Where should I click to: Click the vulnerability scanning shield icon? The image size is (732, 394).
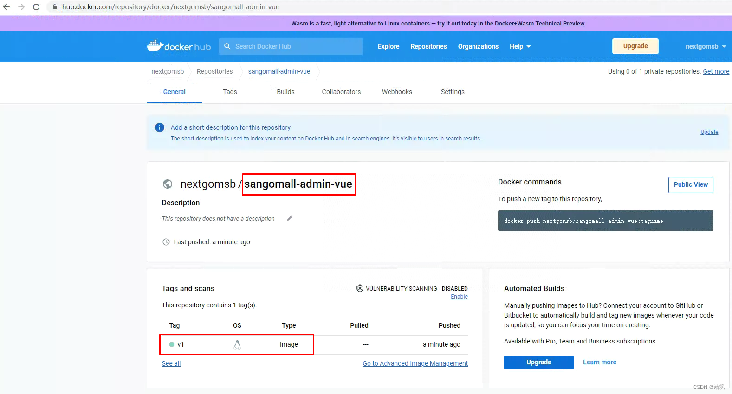point(360,288)
